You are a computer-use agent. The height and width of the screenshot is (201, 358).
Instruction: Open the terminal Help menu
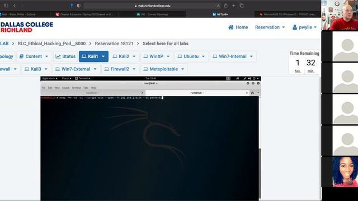click(x=93, y=88)
